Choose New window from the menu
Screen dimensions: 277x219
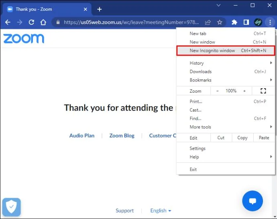(226, 42)
